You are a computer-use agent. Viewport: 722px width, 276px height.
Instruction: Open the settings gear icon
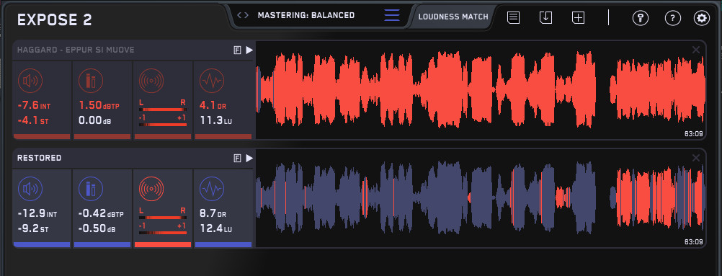[702, 19]
